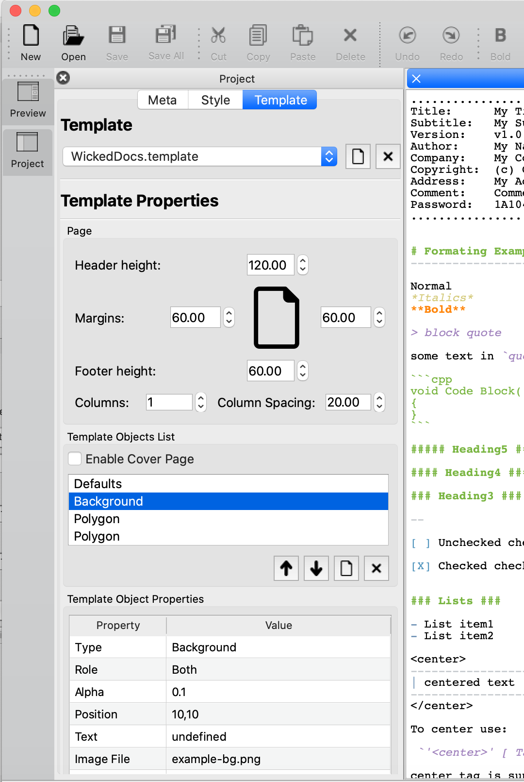Click the Footer height input field
This screenshot has height=782, width=524.
[270, 371]
